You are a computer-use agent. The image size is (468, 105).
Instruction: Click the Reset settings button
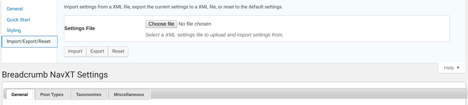118,51
